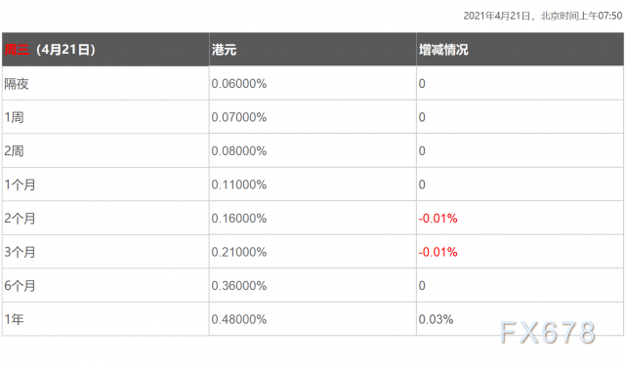Select the 6个月 row label
625x367 pixels.
click(20, 286)
